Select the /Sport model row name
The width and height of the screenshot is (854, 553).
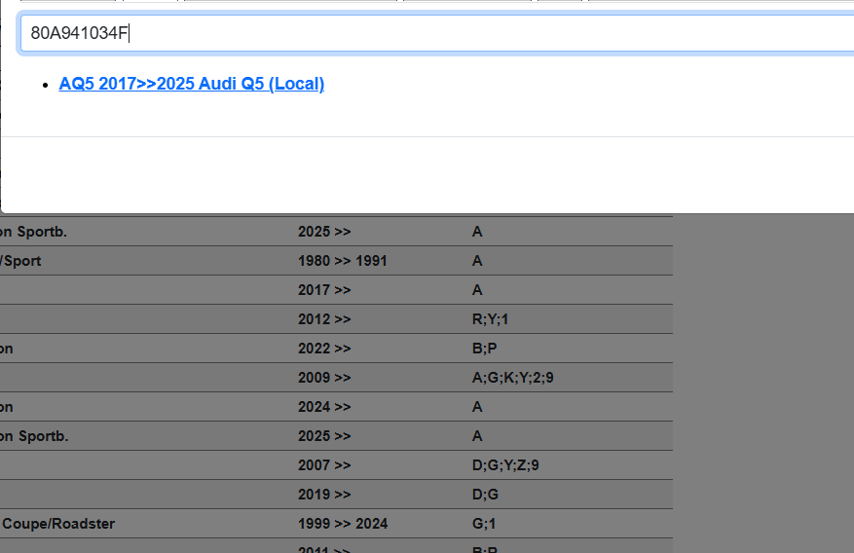(20, 261)
